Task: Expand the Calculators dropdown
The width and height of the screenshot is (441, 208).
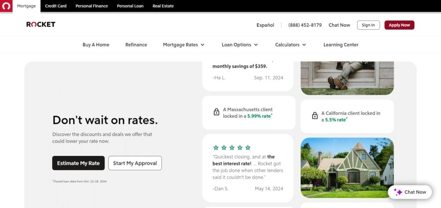Action: click(291, 45)
